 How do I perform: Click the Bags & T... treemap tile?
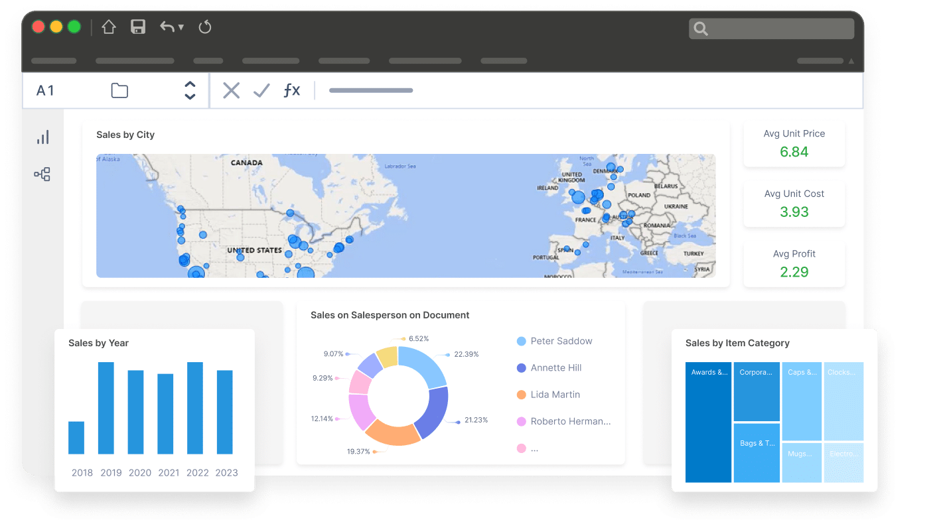pyautogui.click(x=757, y=453)
